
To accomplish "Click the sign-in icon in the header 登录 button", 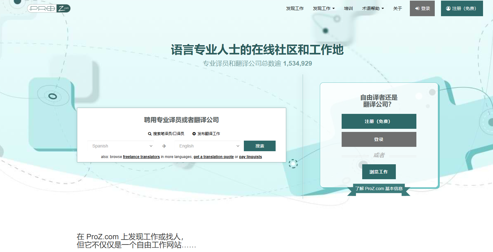I will pos(417,8).
